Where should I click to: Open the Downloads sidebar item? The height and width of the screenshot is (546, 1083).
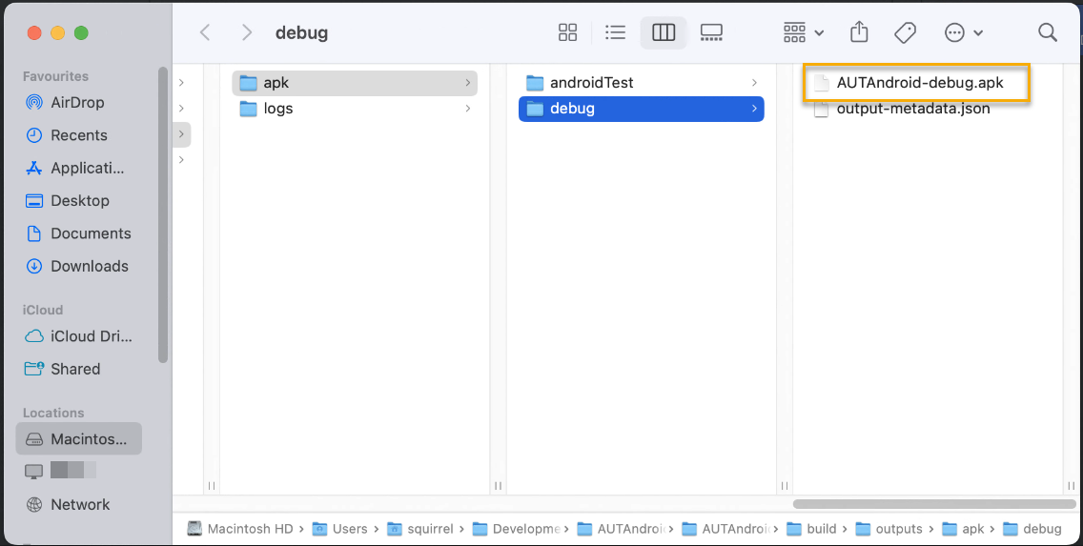89,266
